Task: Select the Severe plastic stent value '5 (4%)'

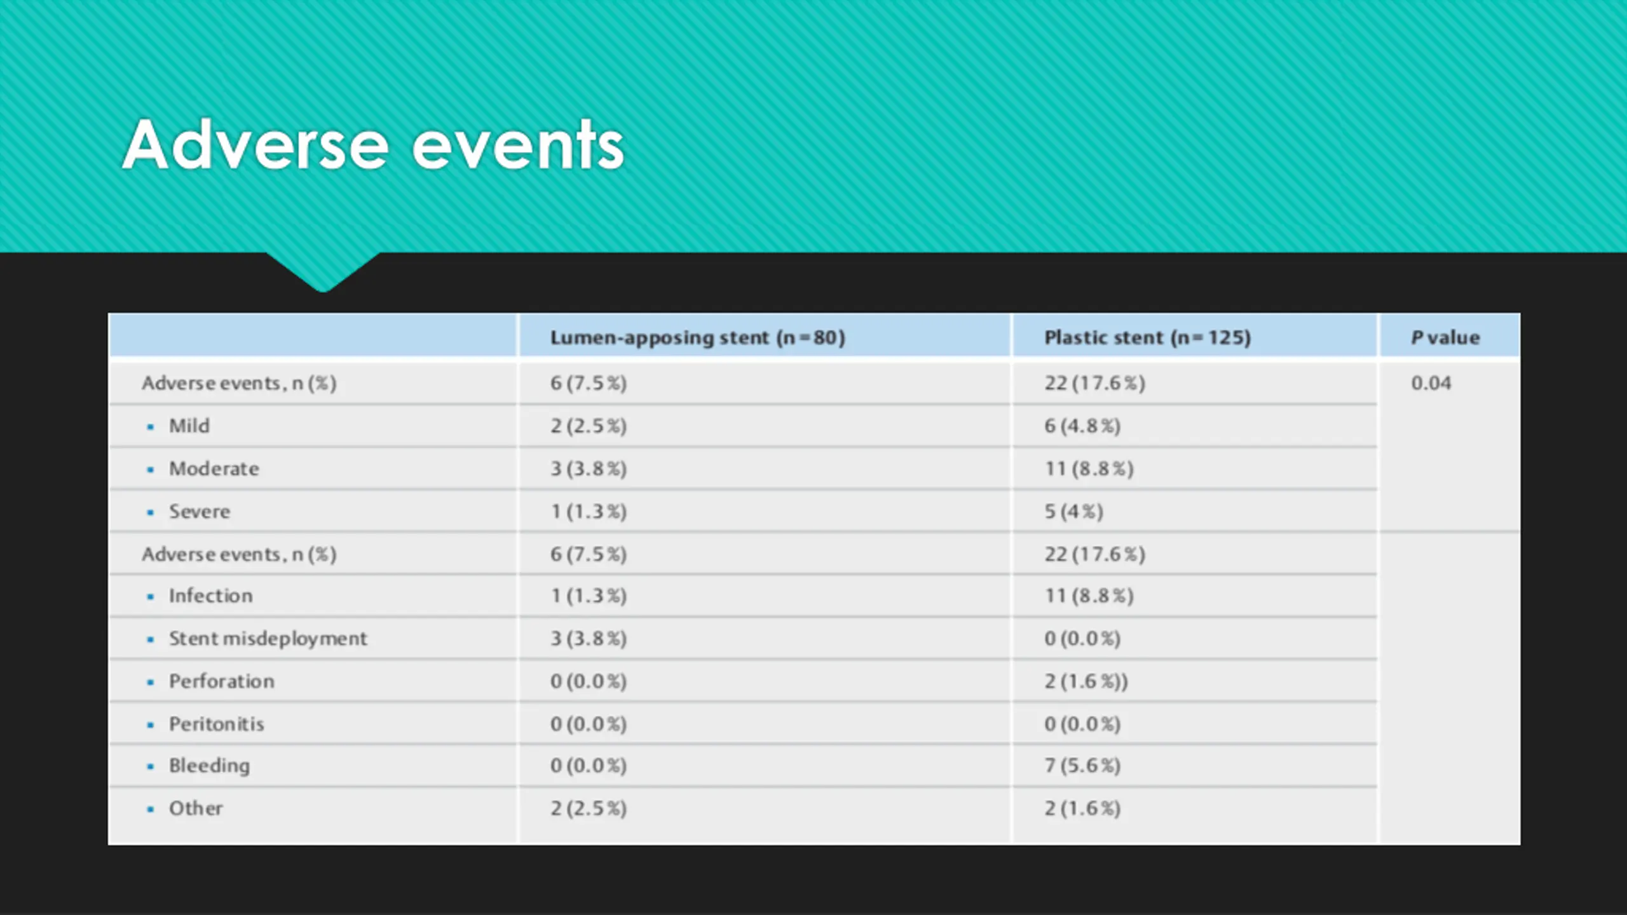Action: (x=1074, y=512)
